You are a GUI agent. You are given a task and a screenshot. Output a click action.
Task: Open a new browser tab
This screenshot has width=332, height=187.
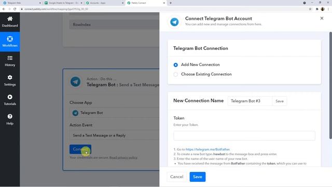coord(171,3)
